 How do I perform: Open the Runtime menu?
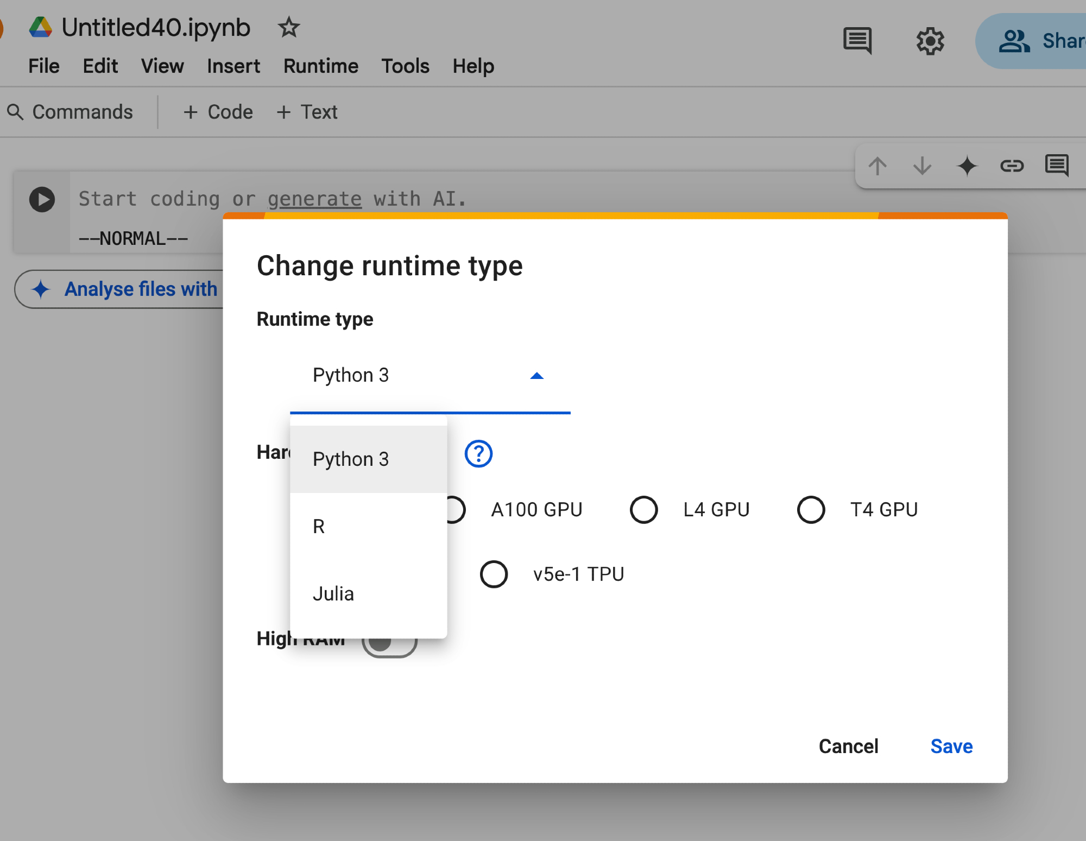[320, 66]
